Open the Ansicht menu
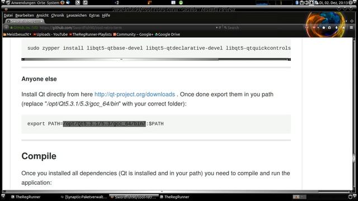358x201 pixels. pos(43,15)
